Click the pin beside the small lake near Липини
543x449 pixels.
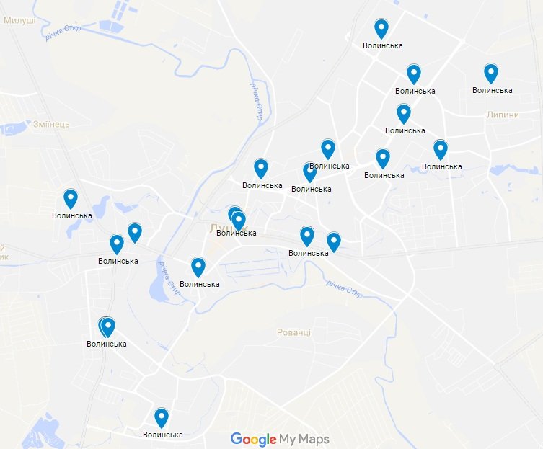coord(440,150)
